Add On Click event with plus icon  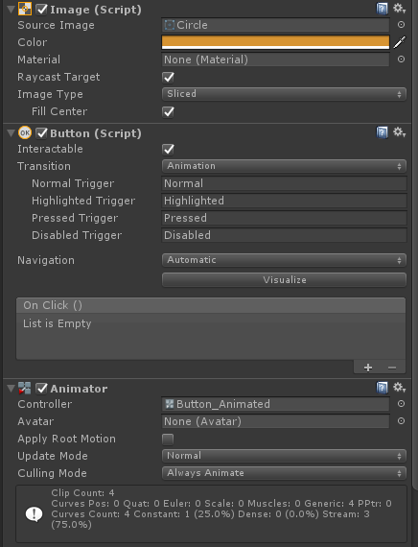(368, 368)
